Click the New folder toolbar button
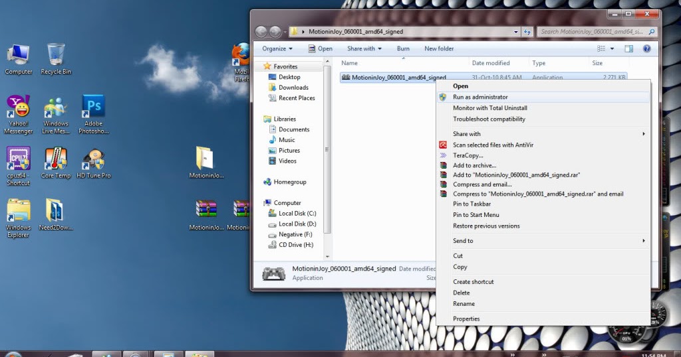Image resolution: width=681 pixels, height=357 pixels. (439, 48)
